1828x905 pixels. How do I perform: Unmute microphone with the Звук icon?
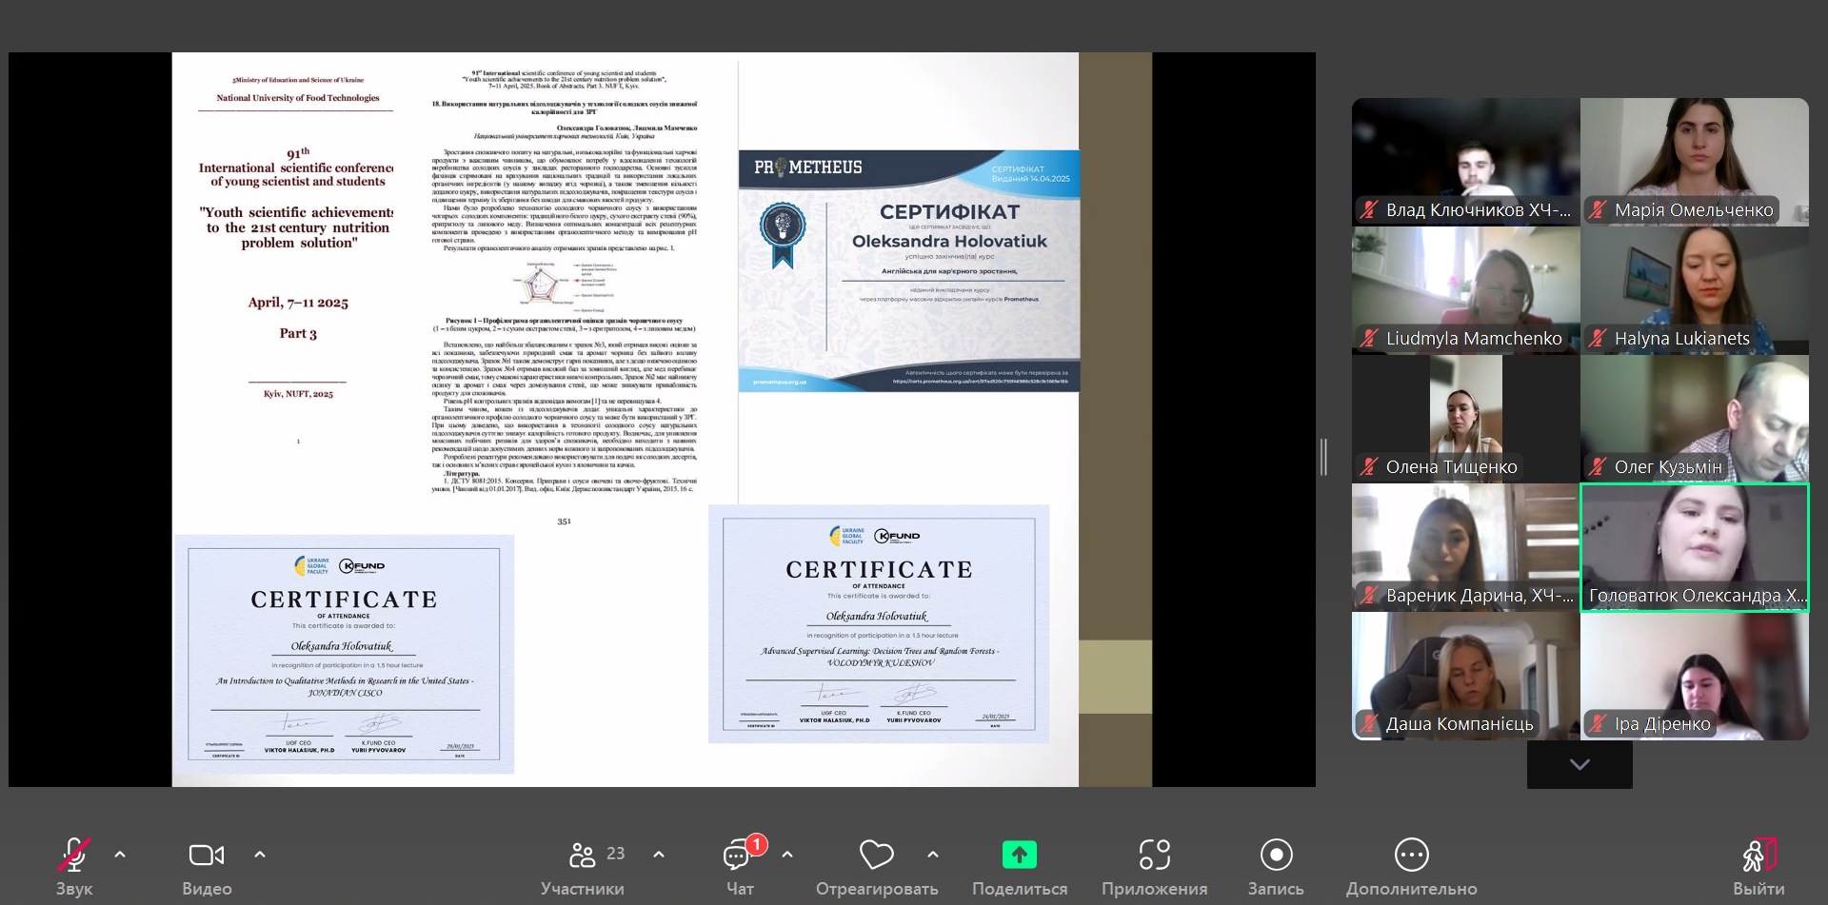[x=74, y=856]
